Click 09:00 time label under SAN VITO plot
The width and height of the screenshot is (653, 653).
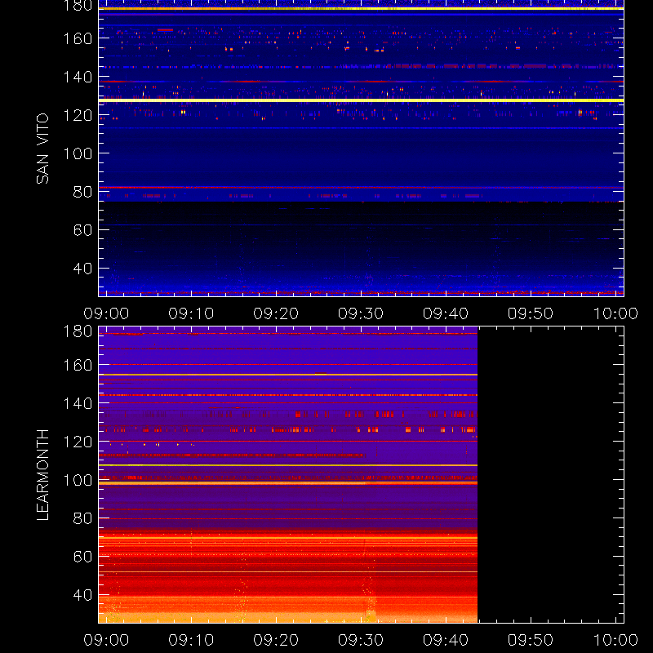106,313
